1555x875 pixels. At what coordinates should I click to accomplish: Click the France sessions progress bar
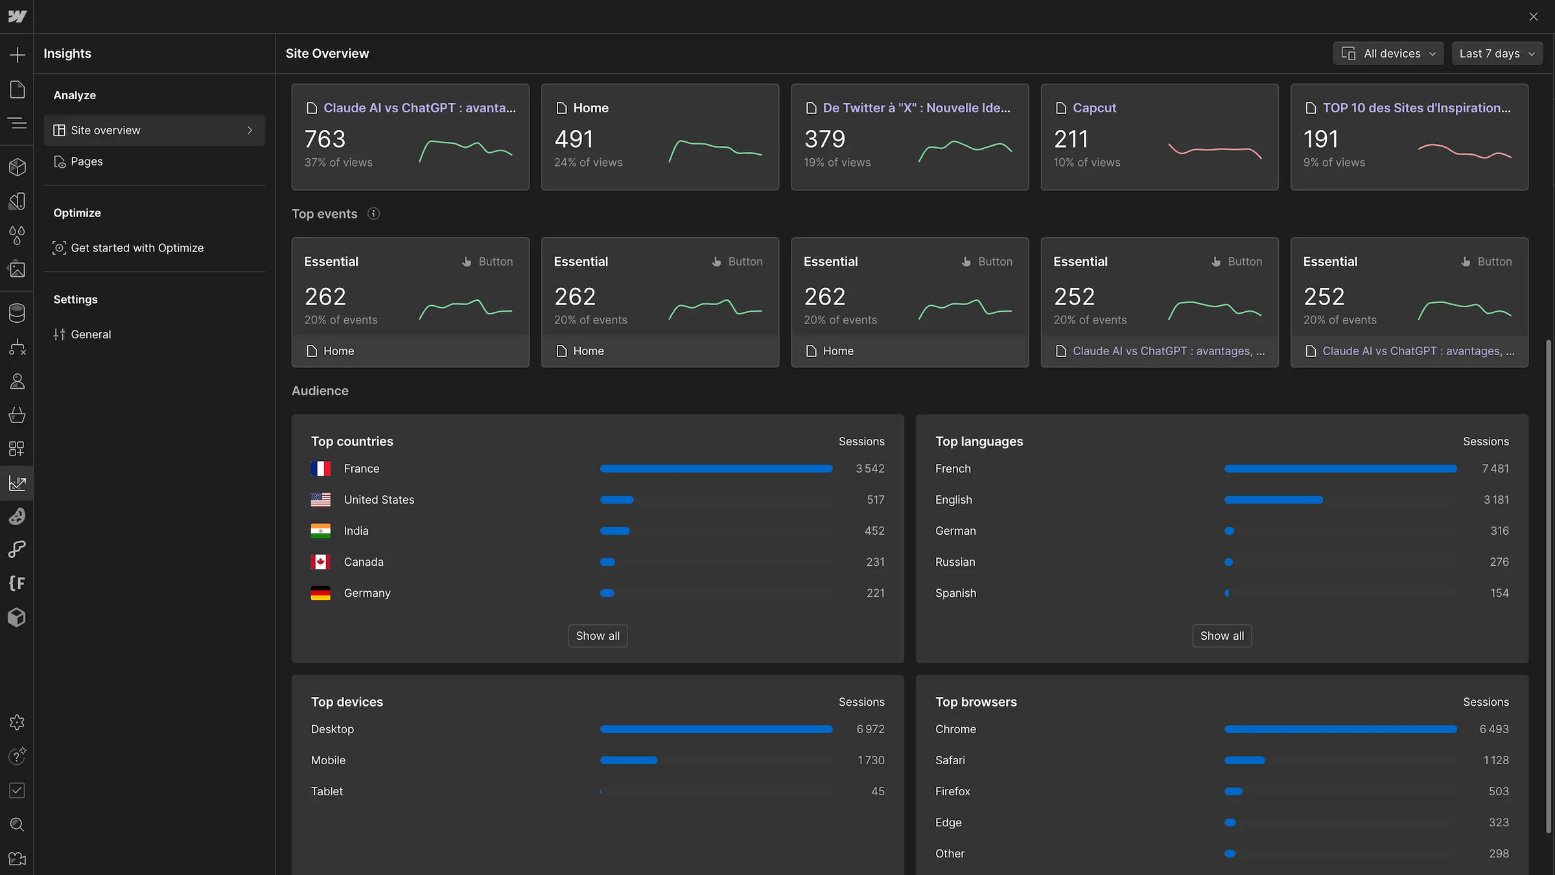pyautogui.click(x=716, y=469)
